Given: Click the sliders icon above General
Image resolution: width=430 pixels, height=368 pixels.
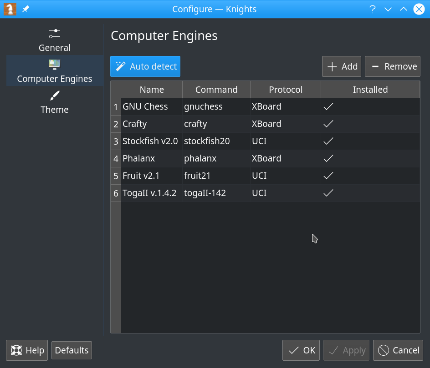Looking at the screenshot, I should (54, 33).
